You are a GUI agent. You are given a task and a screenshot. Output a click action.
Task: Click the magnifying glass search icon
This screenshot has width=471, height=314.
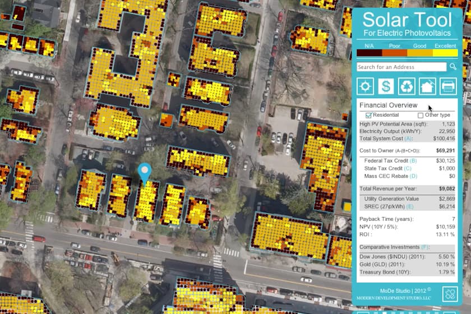pyautogui.click(x=453, y=67)
